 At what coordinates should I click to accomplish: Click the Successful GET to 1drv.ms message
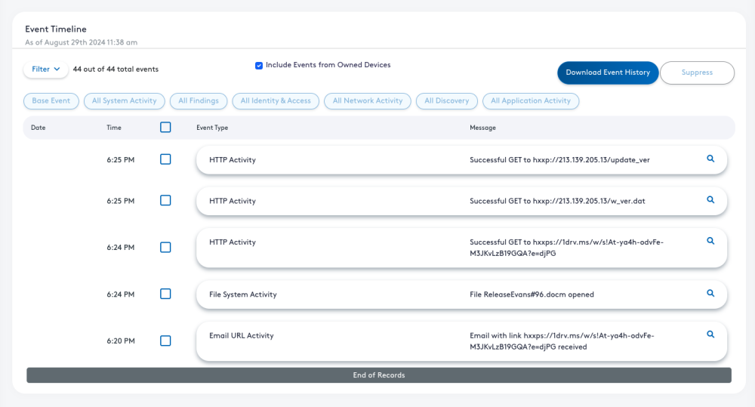(x=567, y=248)
